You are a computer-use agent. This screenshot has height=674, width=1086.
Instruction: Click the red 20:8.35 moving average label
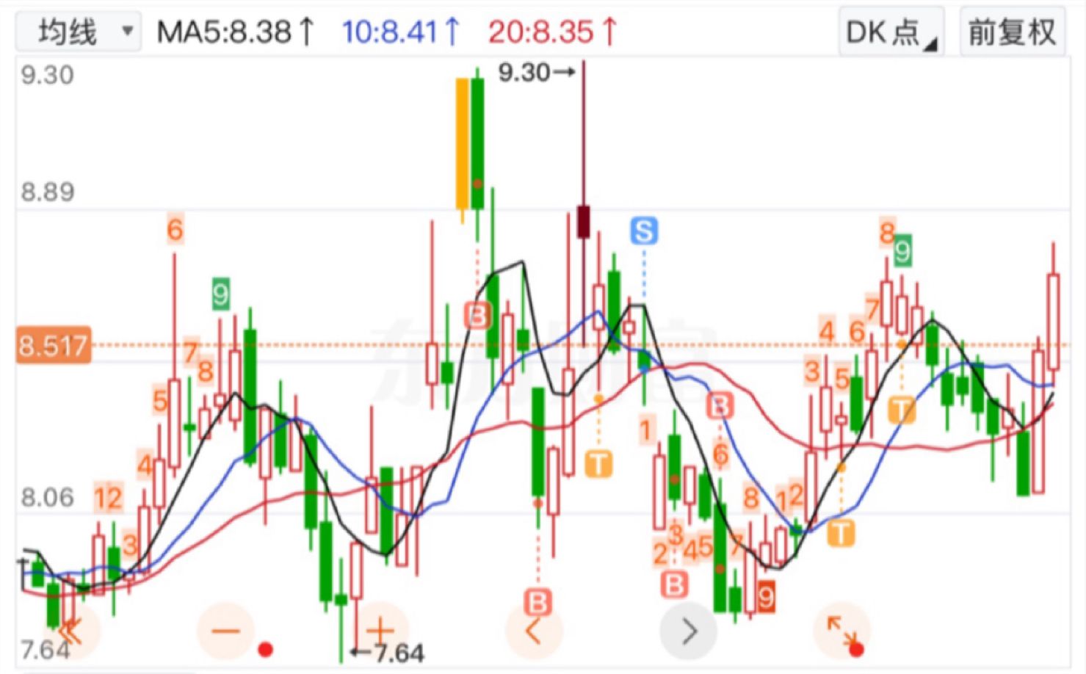coord(554,32)
